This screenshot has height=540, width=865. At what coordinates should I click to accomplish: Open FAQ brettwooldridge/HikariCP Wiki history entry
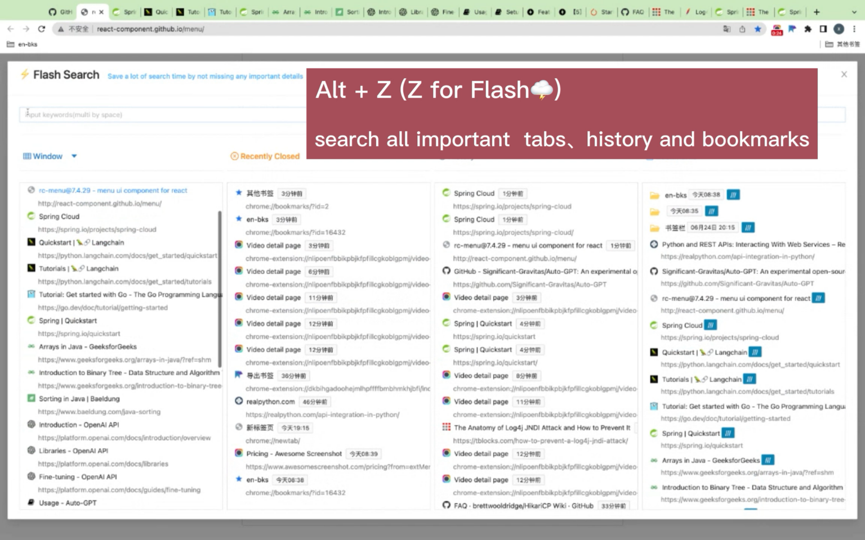524,506
